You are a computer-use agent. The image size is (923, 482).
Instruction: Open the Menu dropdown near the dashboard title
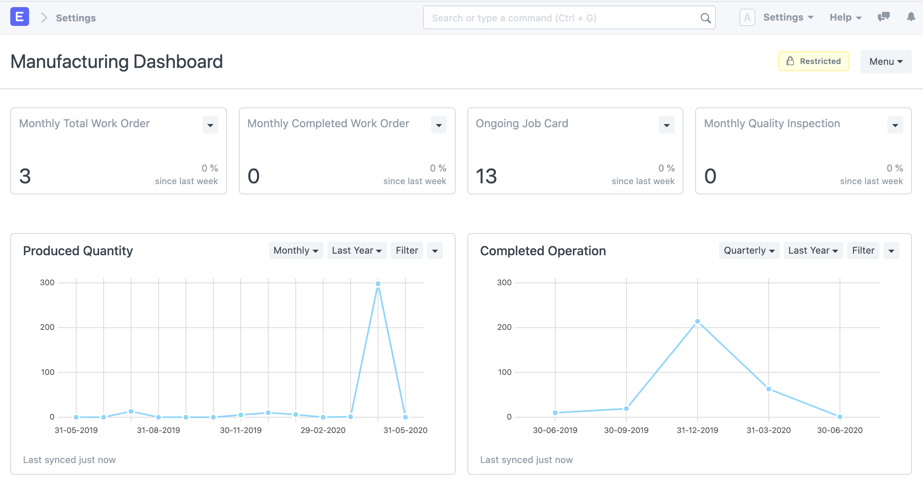[x=886, y=61]
